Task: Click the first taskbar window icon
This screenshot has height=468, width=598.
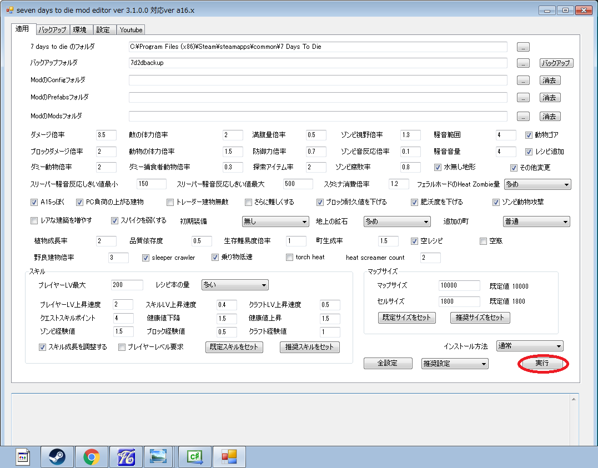Action: pyautogui.click(x=23, y=456)
